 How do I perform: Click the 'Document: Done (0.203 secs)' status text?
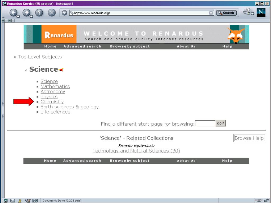[x=62, y=201]
